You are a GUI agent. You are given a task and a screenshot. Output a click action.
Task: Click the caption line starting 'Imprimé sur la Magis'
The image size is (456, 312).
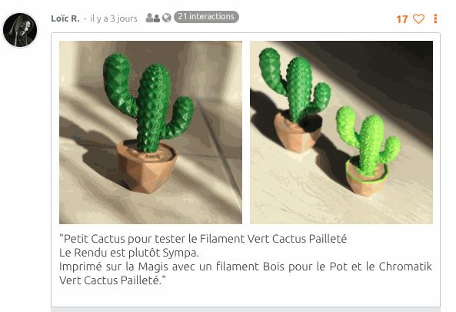(246, 267)
